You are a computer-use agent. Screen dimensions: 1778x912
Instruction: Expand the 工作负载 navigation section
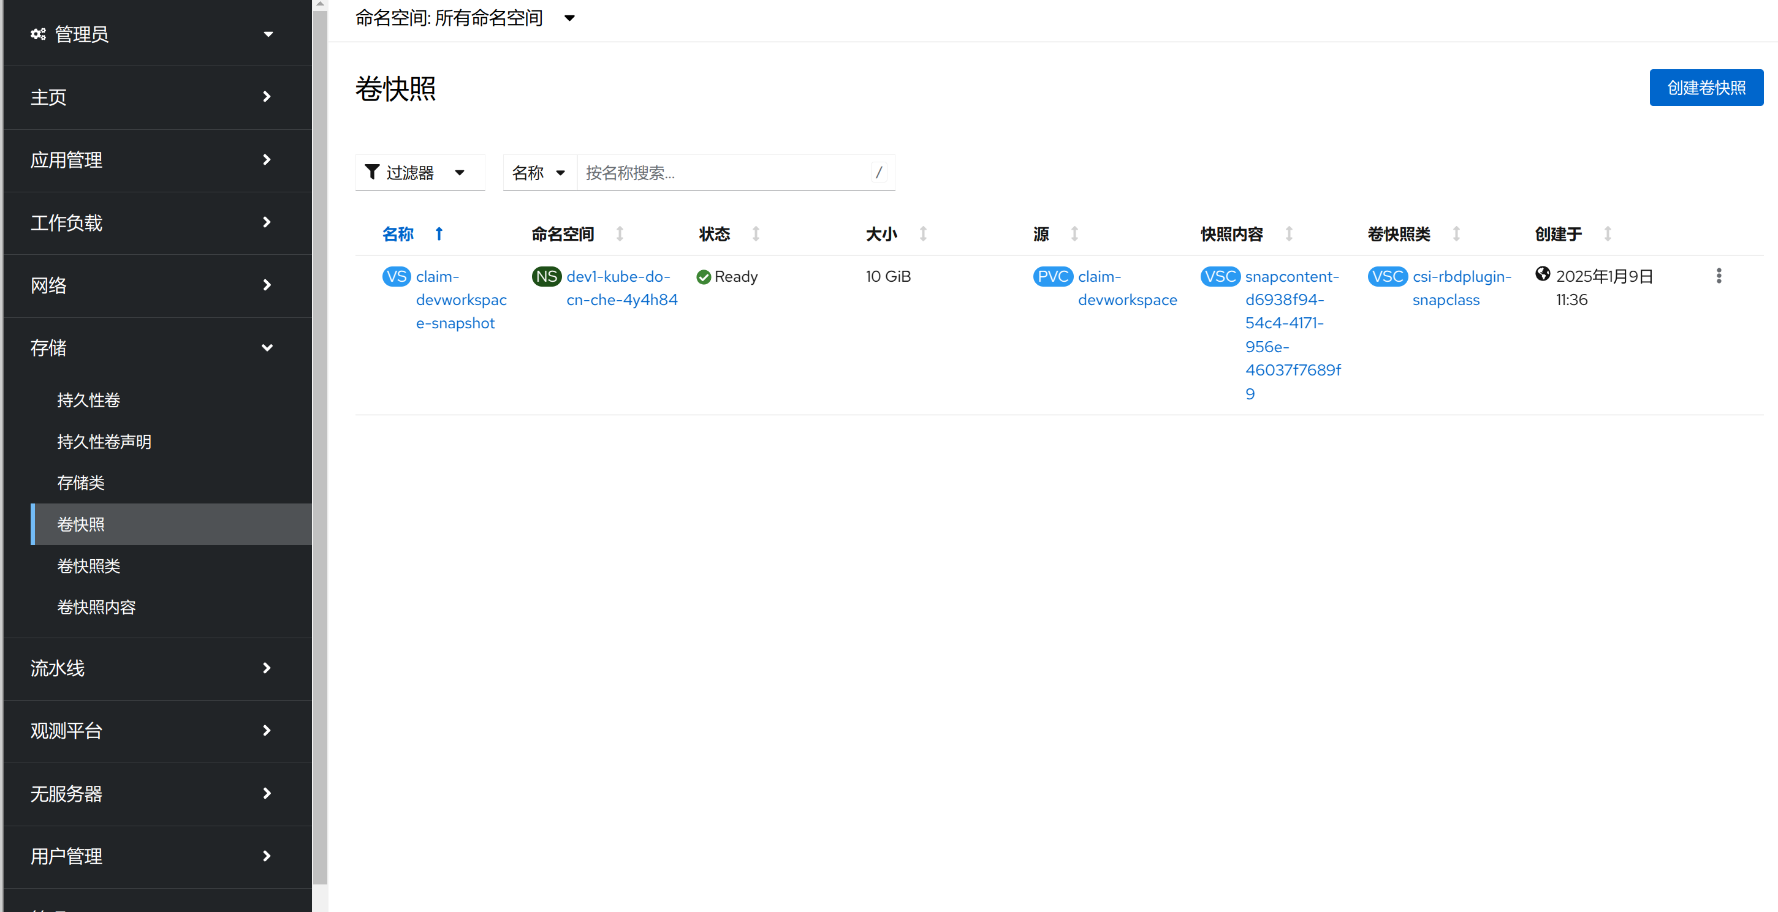(152, 223)
